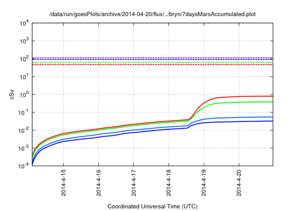Click the 10^1 y-axis tick label
The height and width of the screenshot is (211, 301).
[x=24, y=77]
